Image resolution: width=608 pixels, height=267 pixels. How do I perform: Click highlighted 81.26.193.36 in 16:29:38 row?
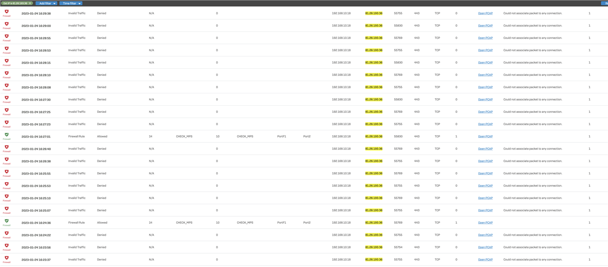point(374,13)
